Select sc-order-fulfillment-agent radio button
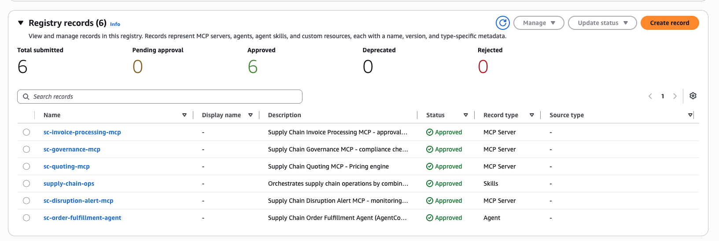This screenshot has height=241, width=719. coord(26,218)
